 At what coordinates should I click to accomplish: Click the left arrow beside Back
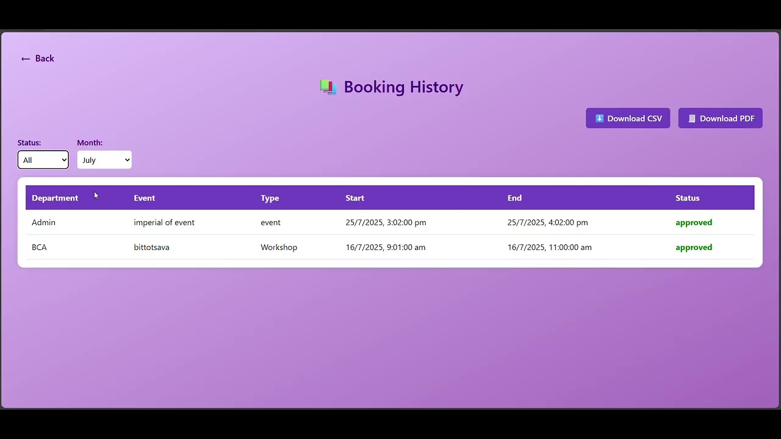click(x=26, y=59)
